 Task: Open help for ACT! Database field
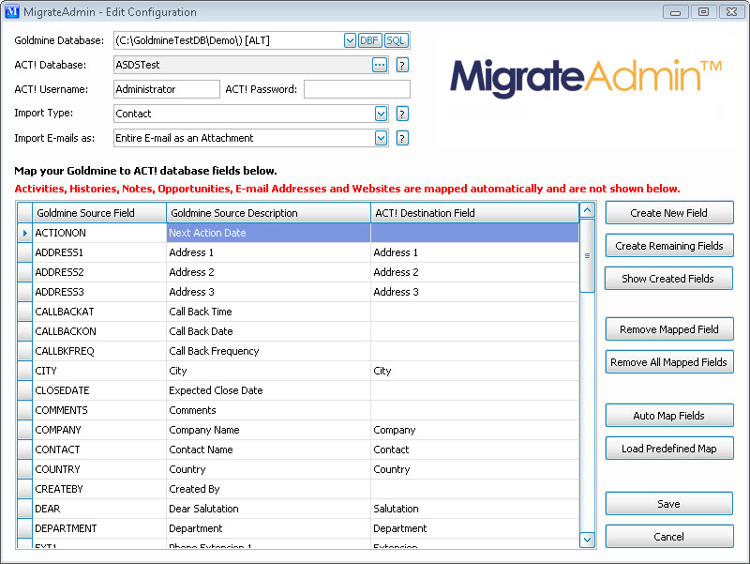point(402,65)
